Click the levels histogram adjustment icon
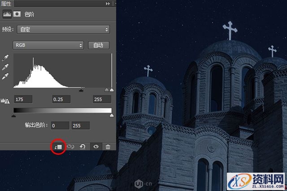 click(x=7, y=14)
